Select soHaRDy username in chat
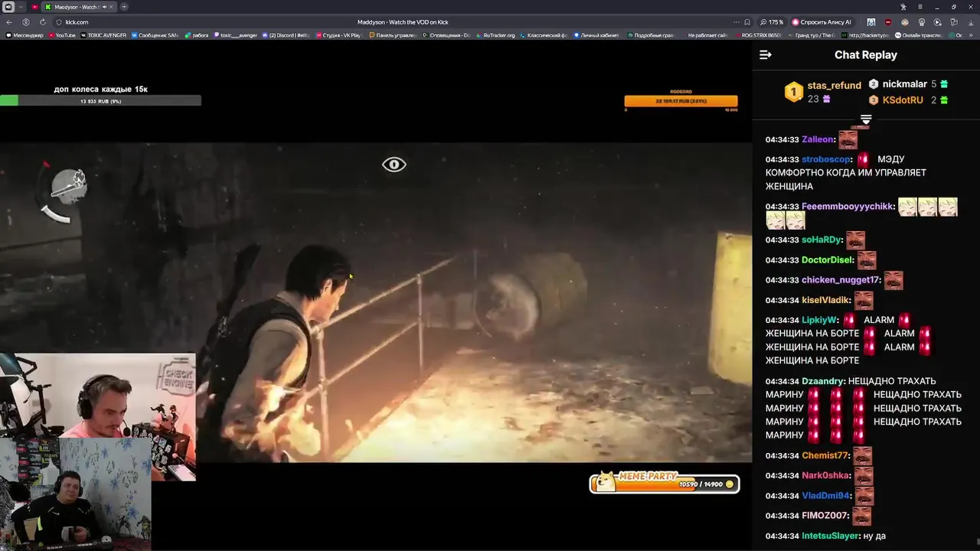Screen dimensions: 980x551 pyautogui.click(x=822, y=240)
